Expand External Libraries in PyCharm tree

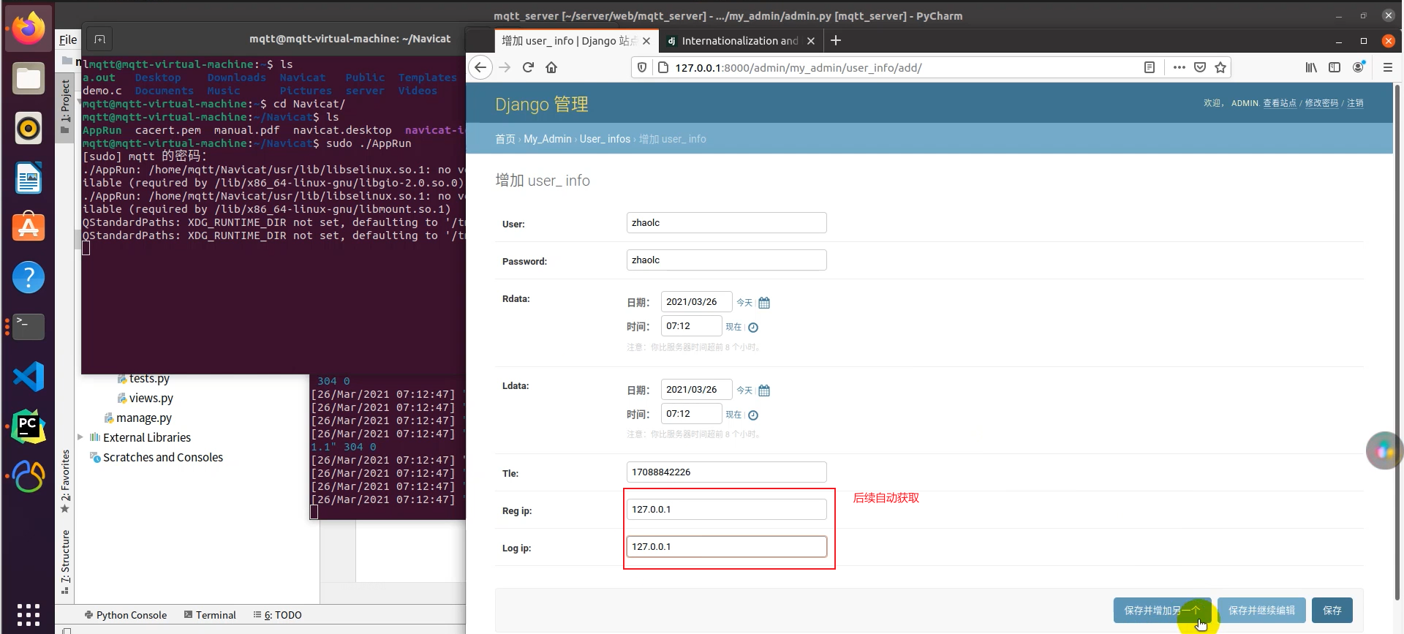(x=80, y=437)
